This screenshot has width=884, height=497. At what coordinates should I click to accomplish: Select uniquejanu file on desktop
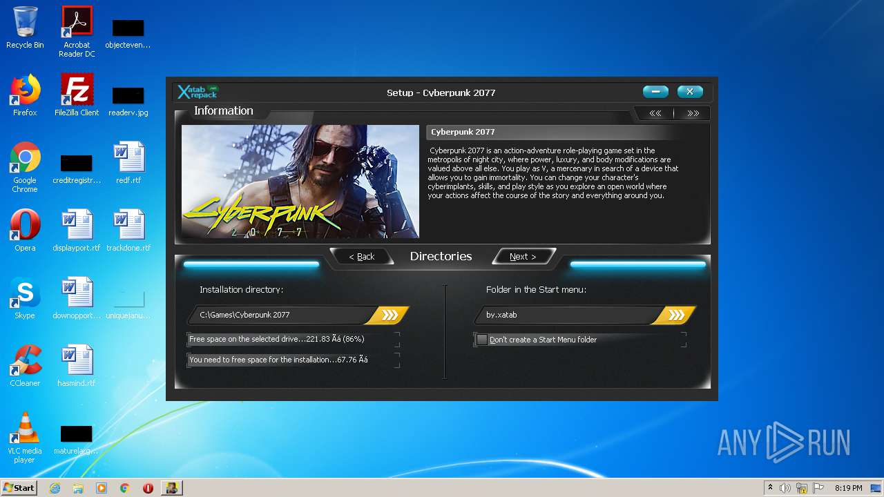coord(128,304)
